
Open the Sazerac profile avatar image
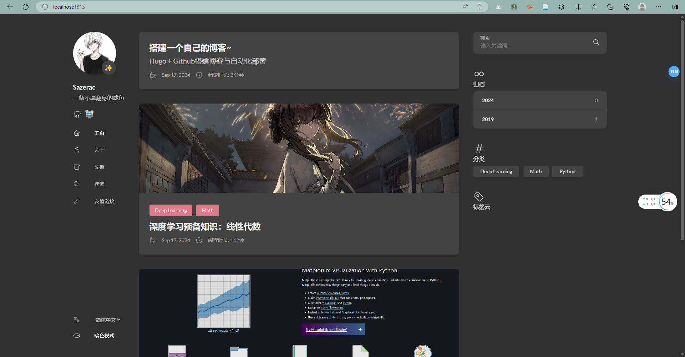[x=95, y=53]
